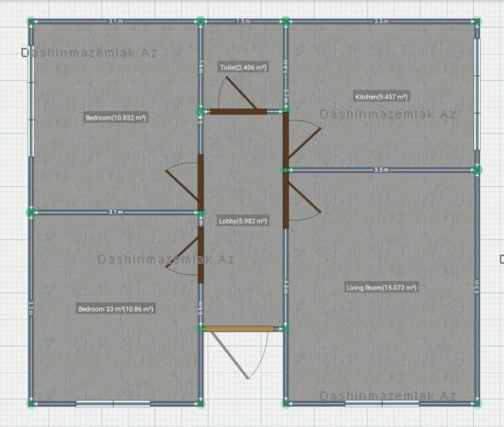Viewport: 504px width, 427px height.
Task: Click the upper Bedroom 10.832 m² label
Action: pos(115,118)
